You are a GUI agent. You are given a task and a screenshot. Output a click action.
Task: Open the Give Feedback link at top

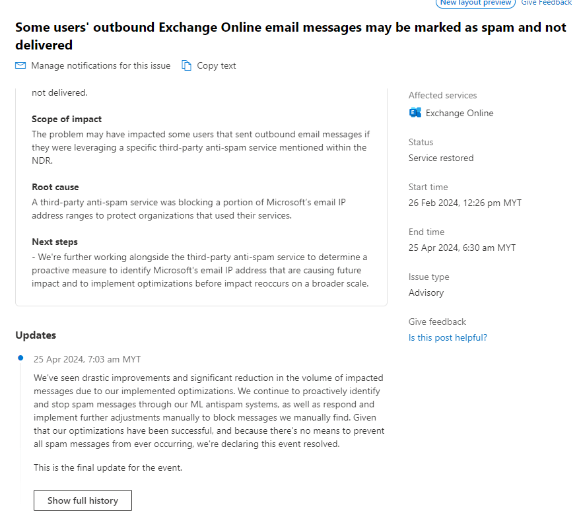click(x=547, y=3)
